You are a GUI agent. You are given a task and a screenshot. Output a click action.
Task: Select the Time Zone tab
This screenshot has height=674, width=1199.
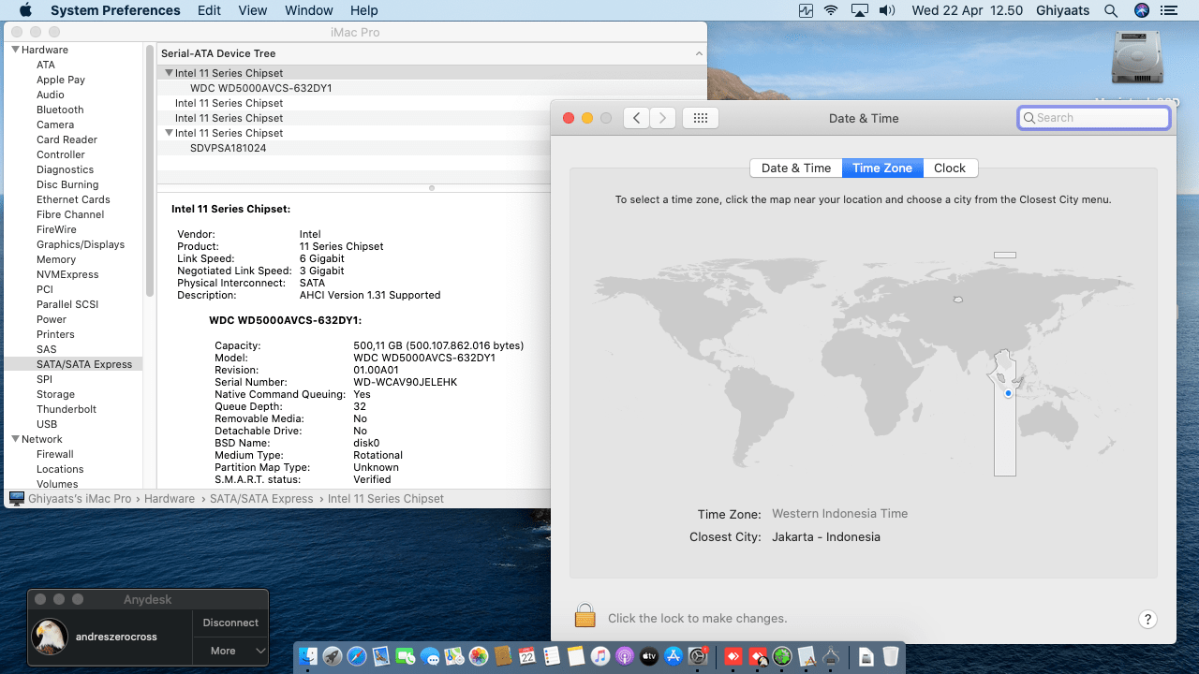(x=882, y=168)
